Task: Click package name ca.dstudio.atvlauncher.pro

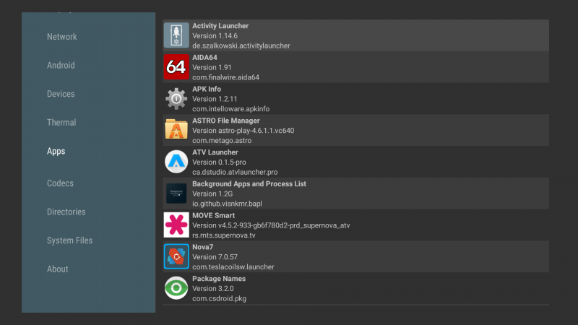Action: coord(235,172)
